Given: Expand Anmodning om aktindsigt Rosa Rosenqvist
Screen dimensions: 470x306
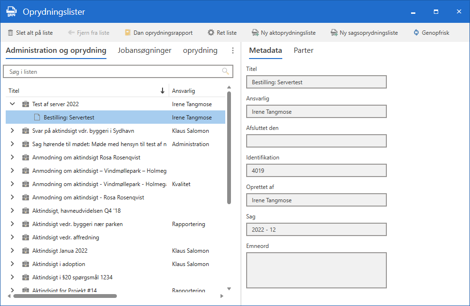Looking at the screenshot, I should 12,158.
